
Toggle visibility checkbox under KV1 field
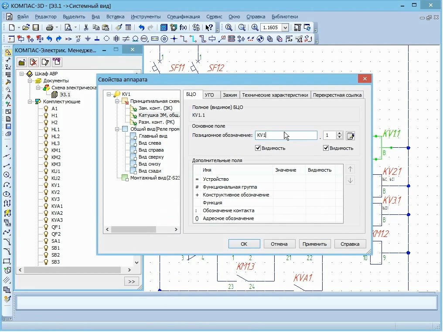258,148
